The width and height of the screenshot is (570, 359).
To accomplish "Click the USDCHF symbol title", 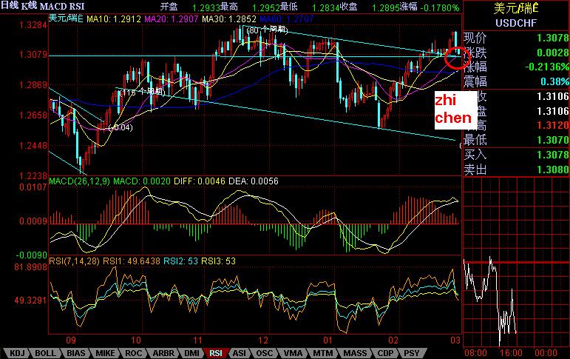I will point(516,23).
